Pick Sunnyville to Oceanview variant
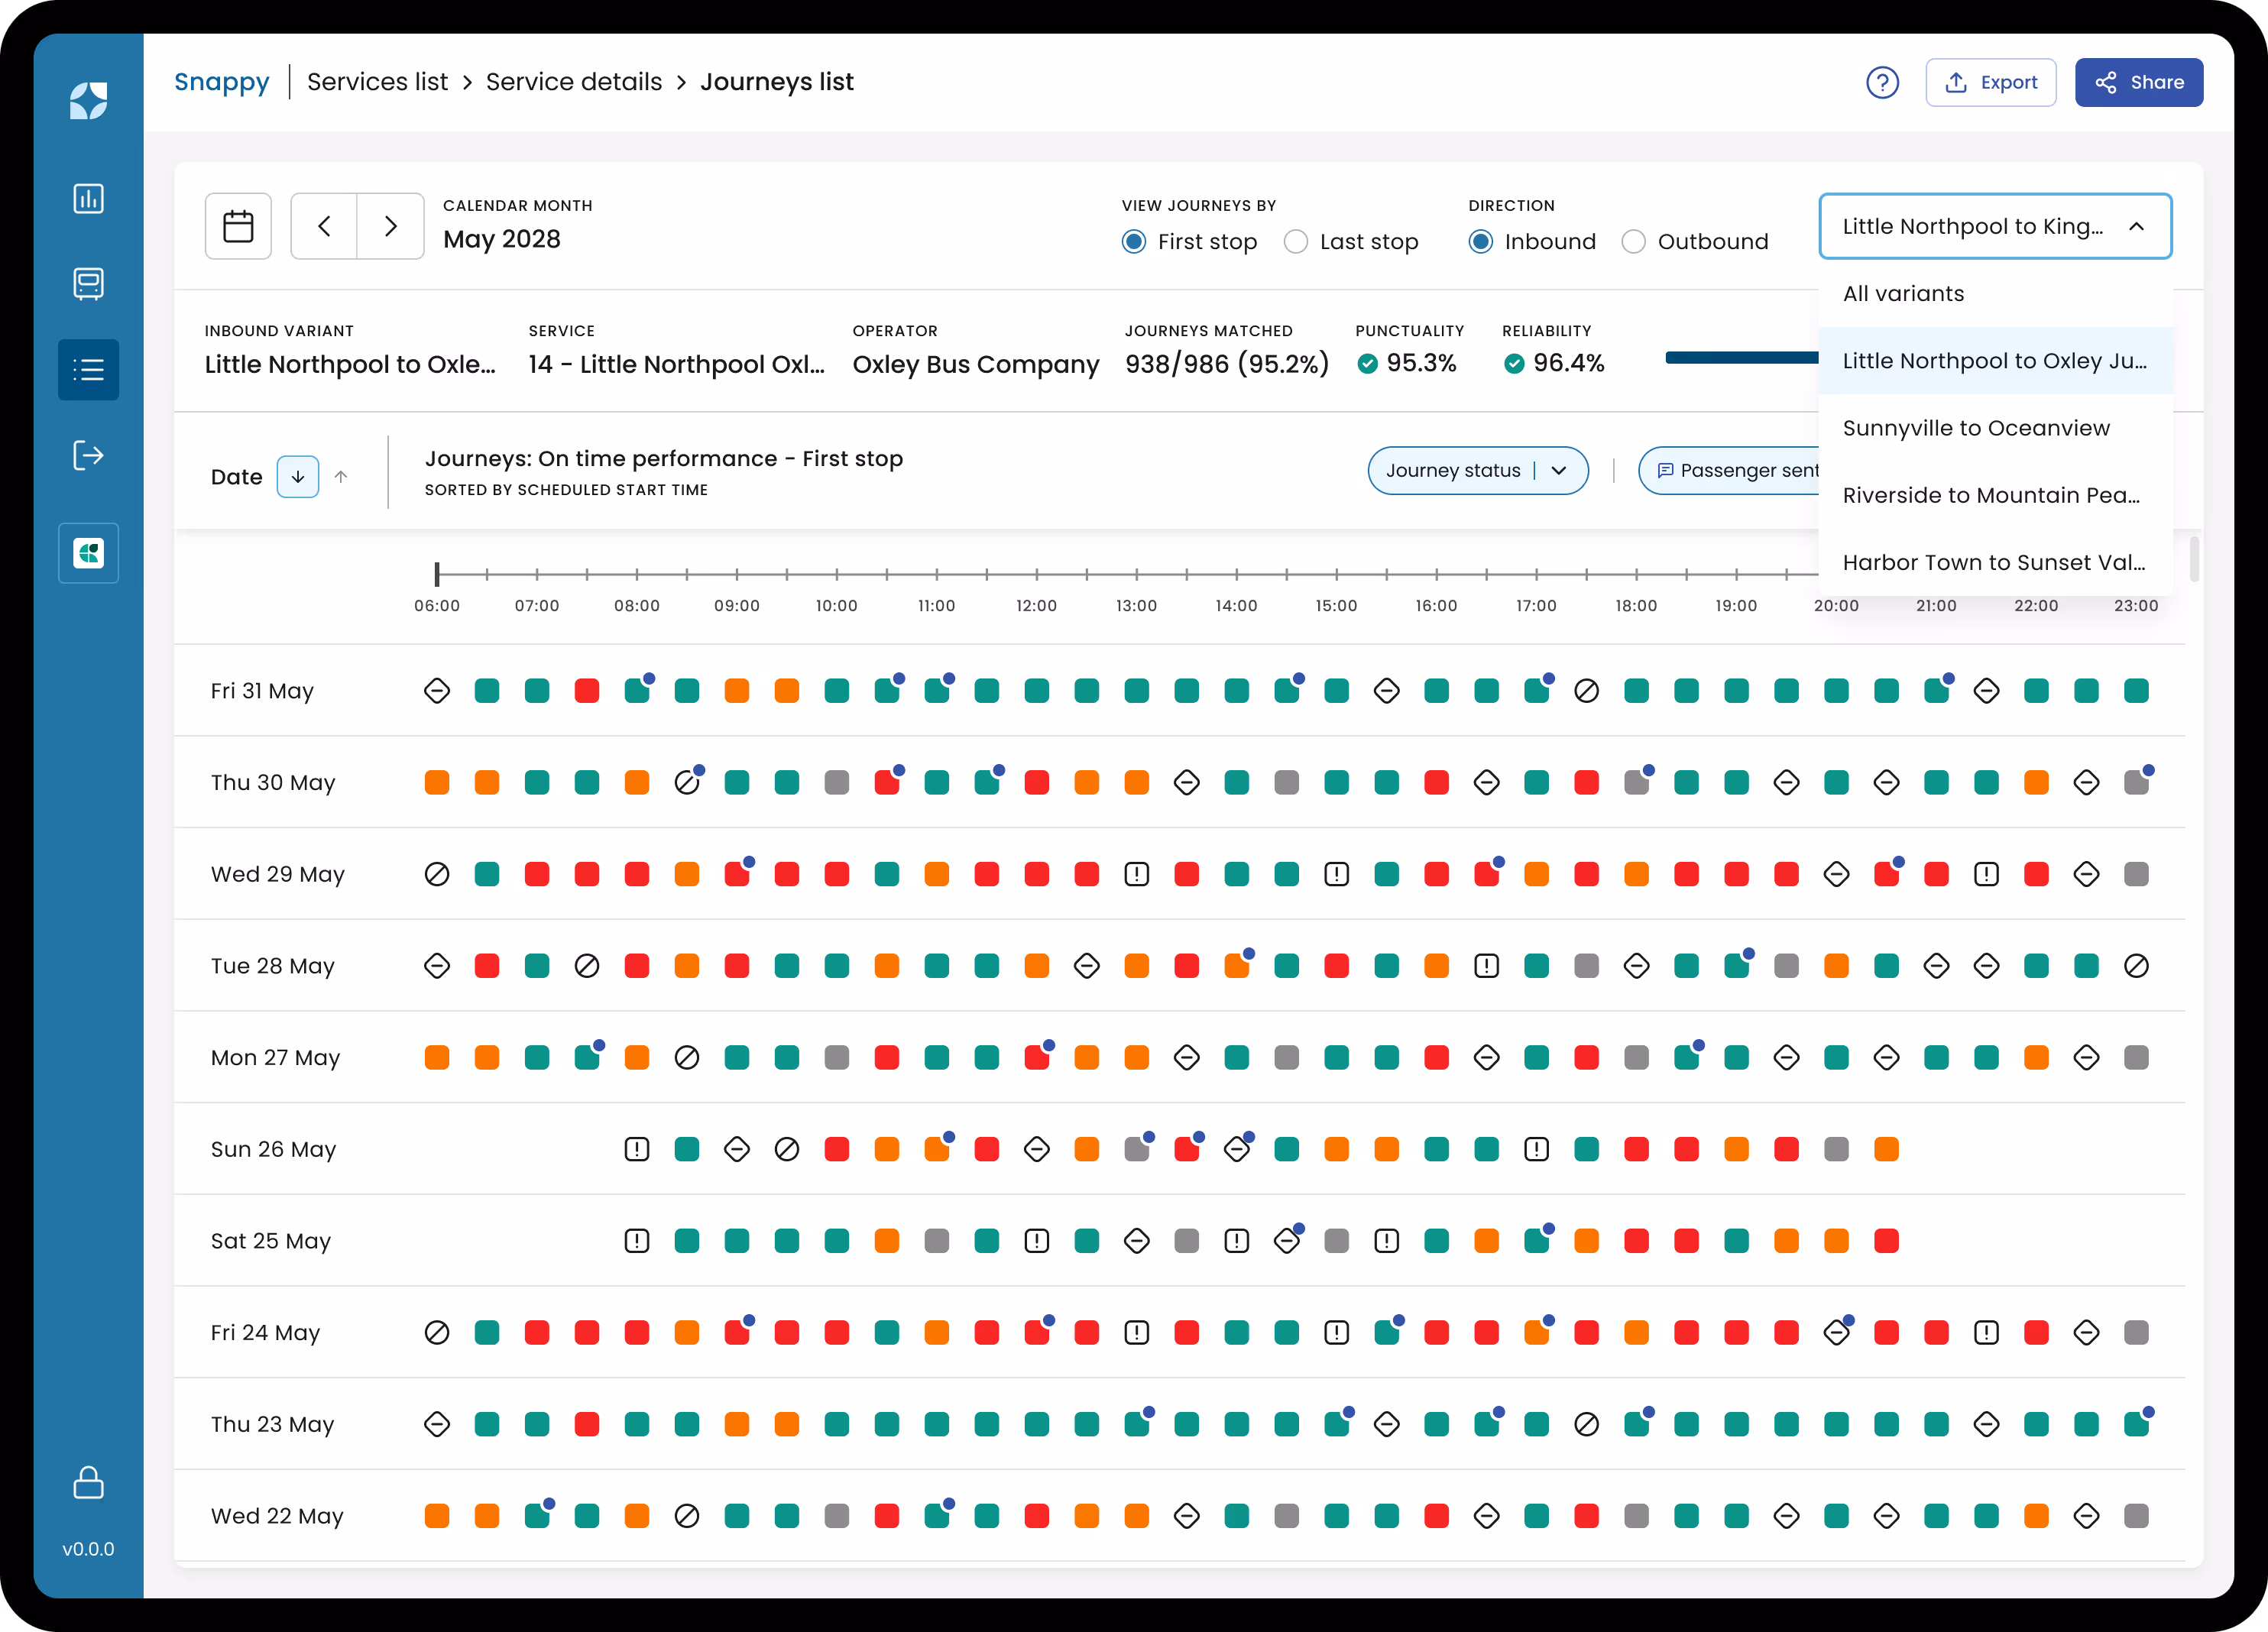 click(x=1975, y=428)
